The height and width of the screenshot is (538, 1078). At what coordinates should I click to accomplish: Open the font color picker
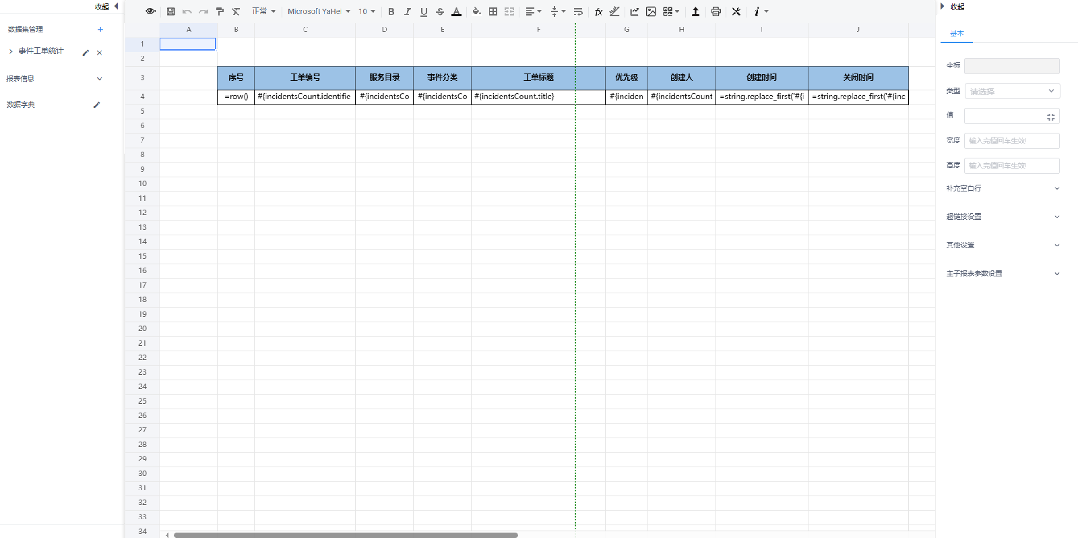(x=456, y=11)
